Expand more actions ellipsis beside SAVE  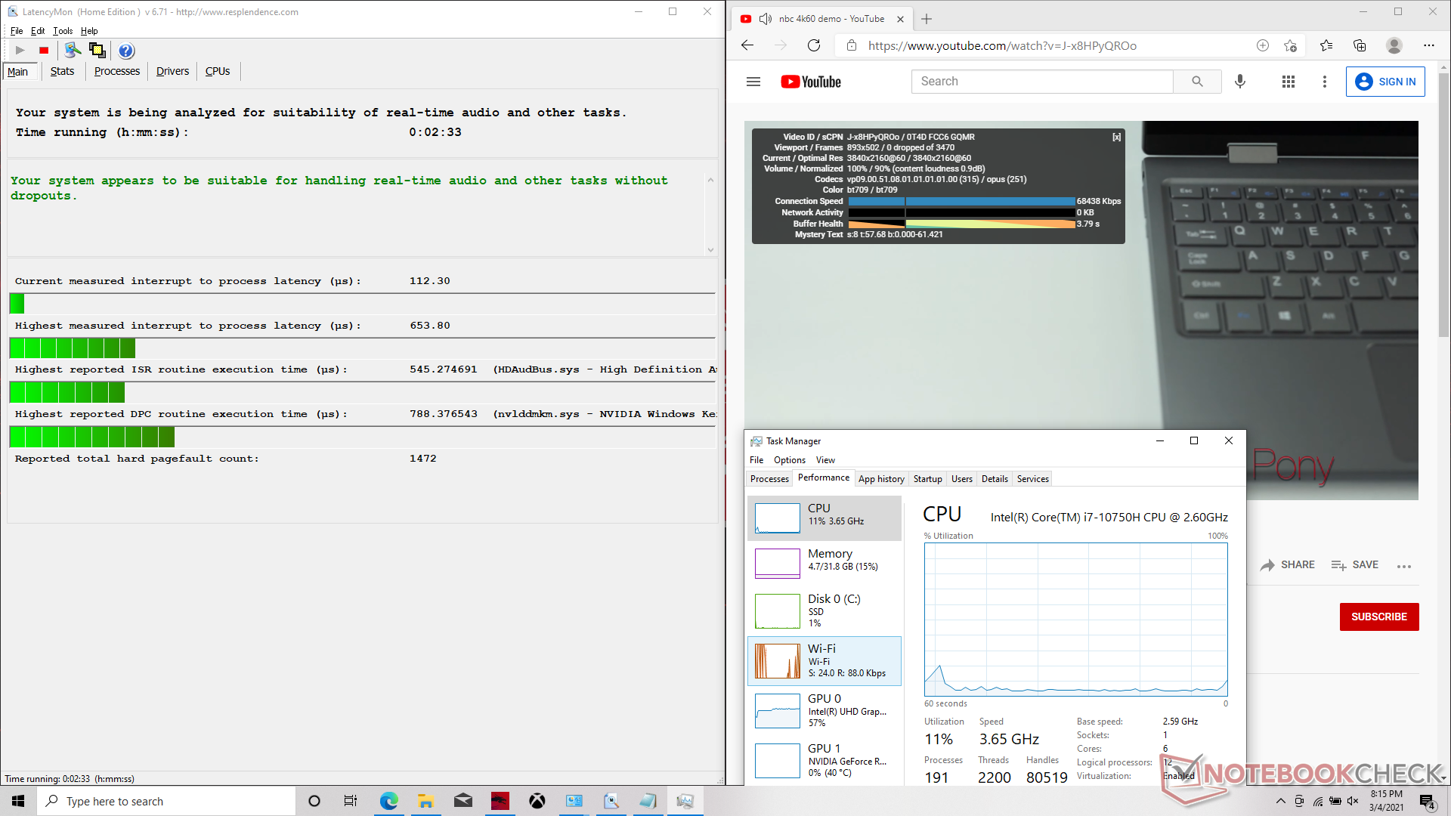coord(1404,566)
